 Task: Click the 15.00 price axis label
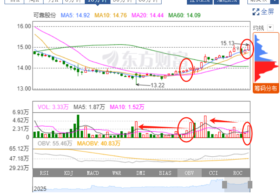pyautogui.click(x=24, y=47)
